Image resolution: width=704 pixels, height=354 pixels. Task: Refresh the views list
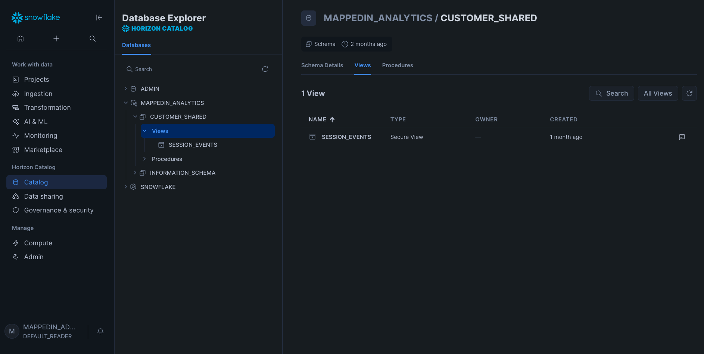click(689, 93)
